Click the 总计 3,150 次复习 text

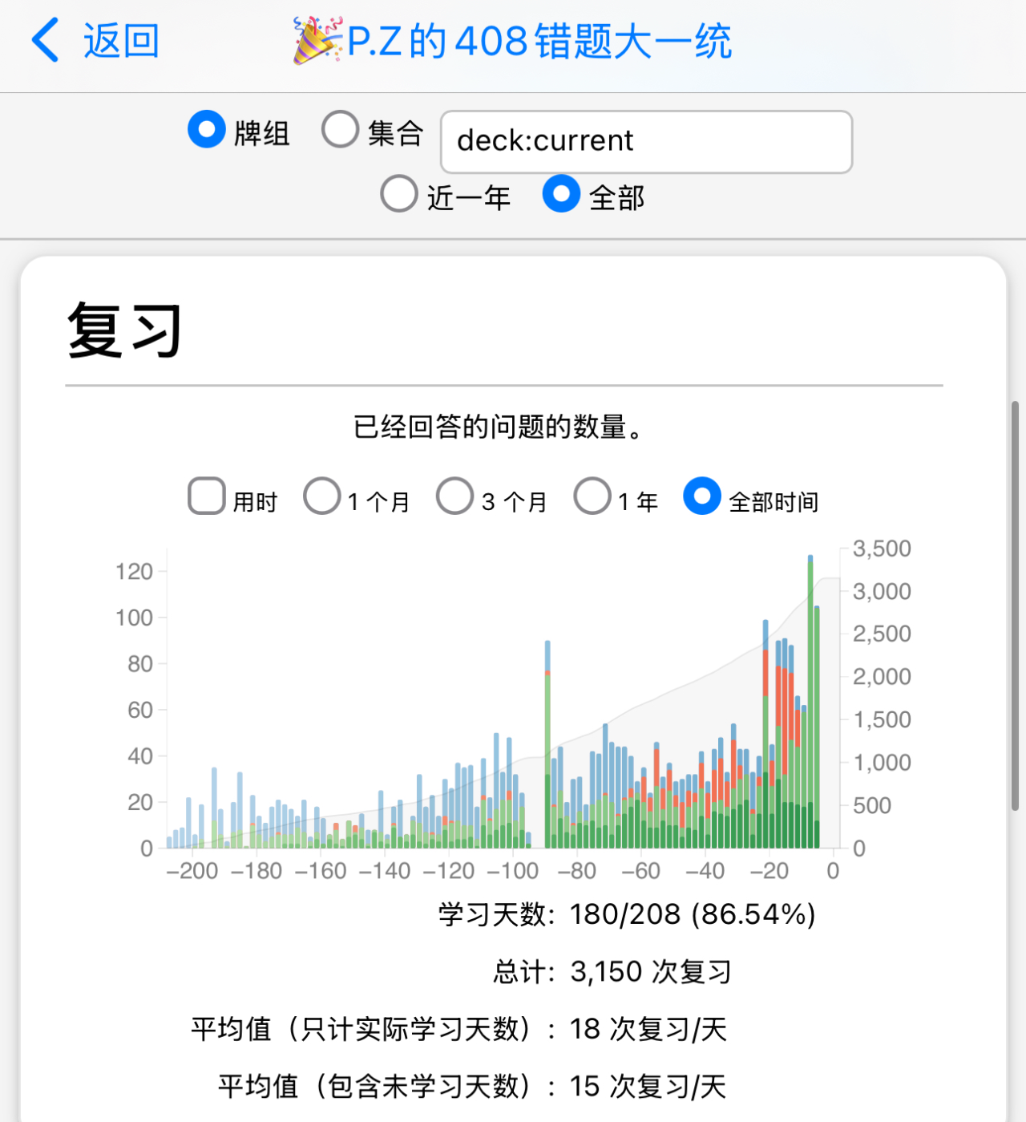coord(612,972)
